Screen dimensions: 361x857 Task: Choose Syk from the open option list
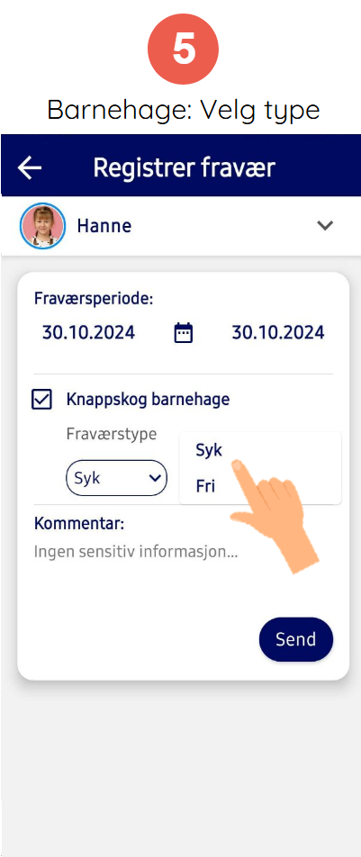pyautogui.click(x=210, y=451)
